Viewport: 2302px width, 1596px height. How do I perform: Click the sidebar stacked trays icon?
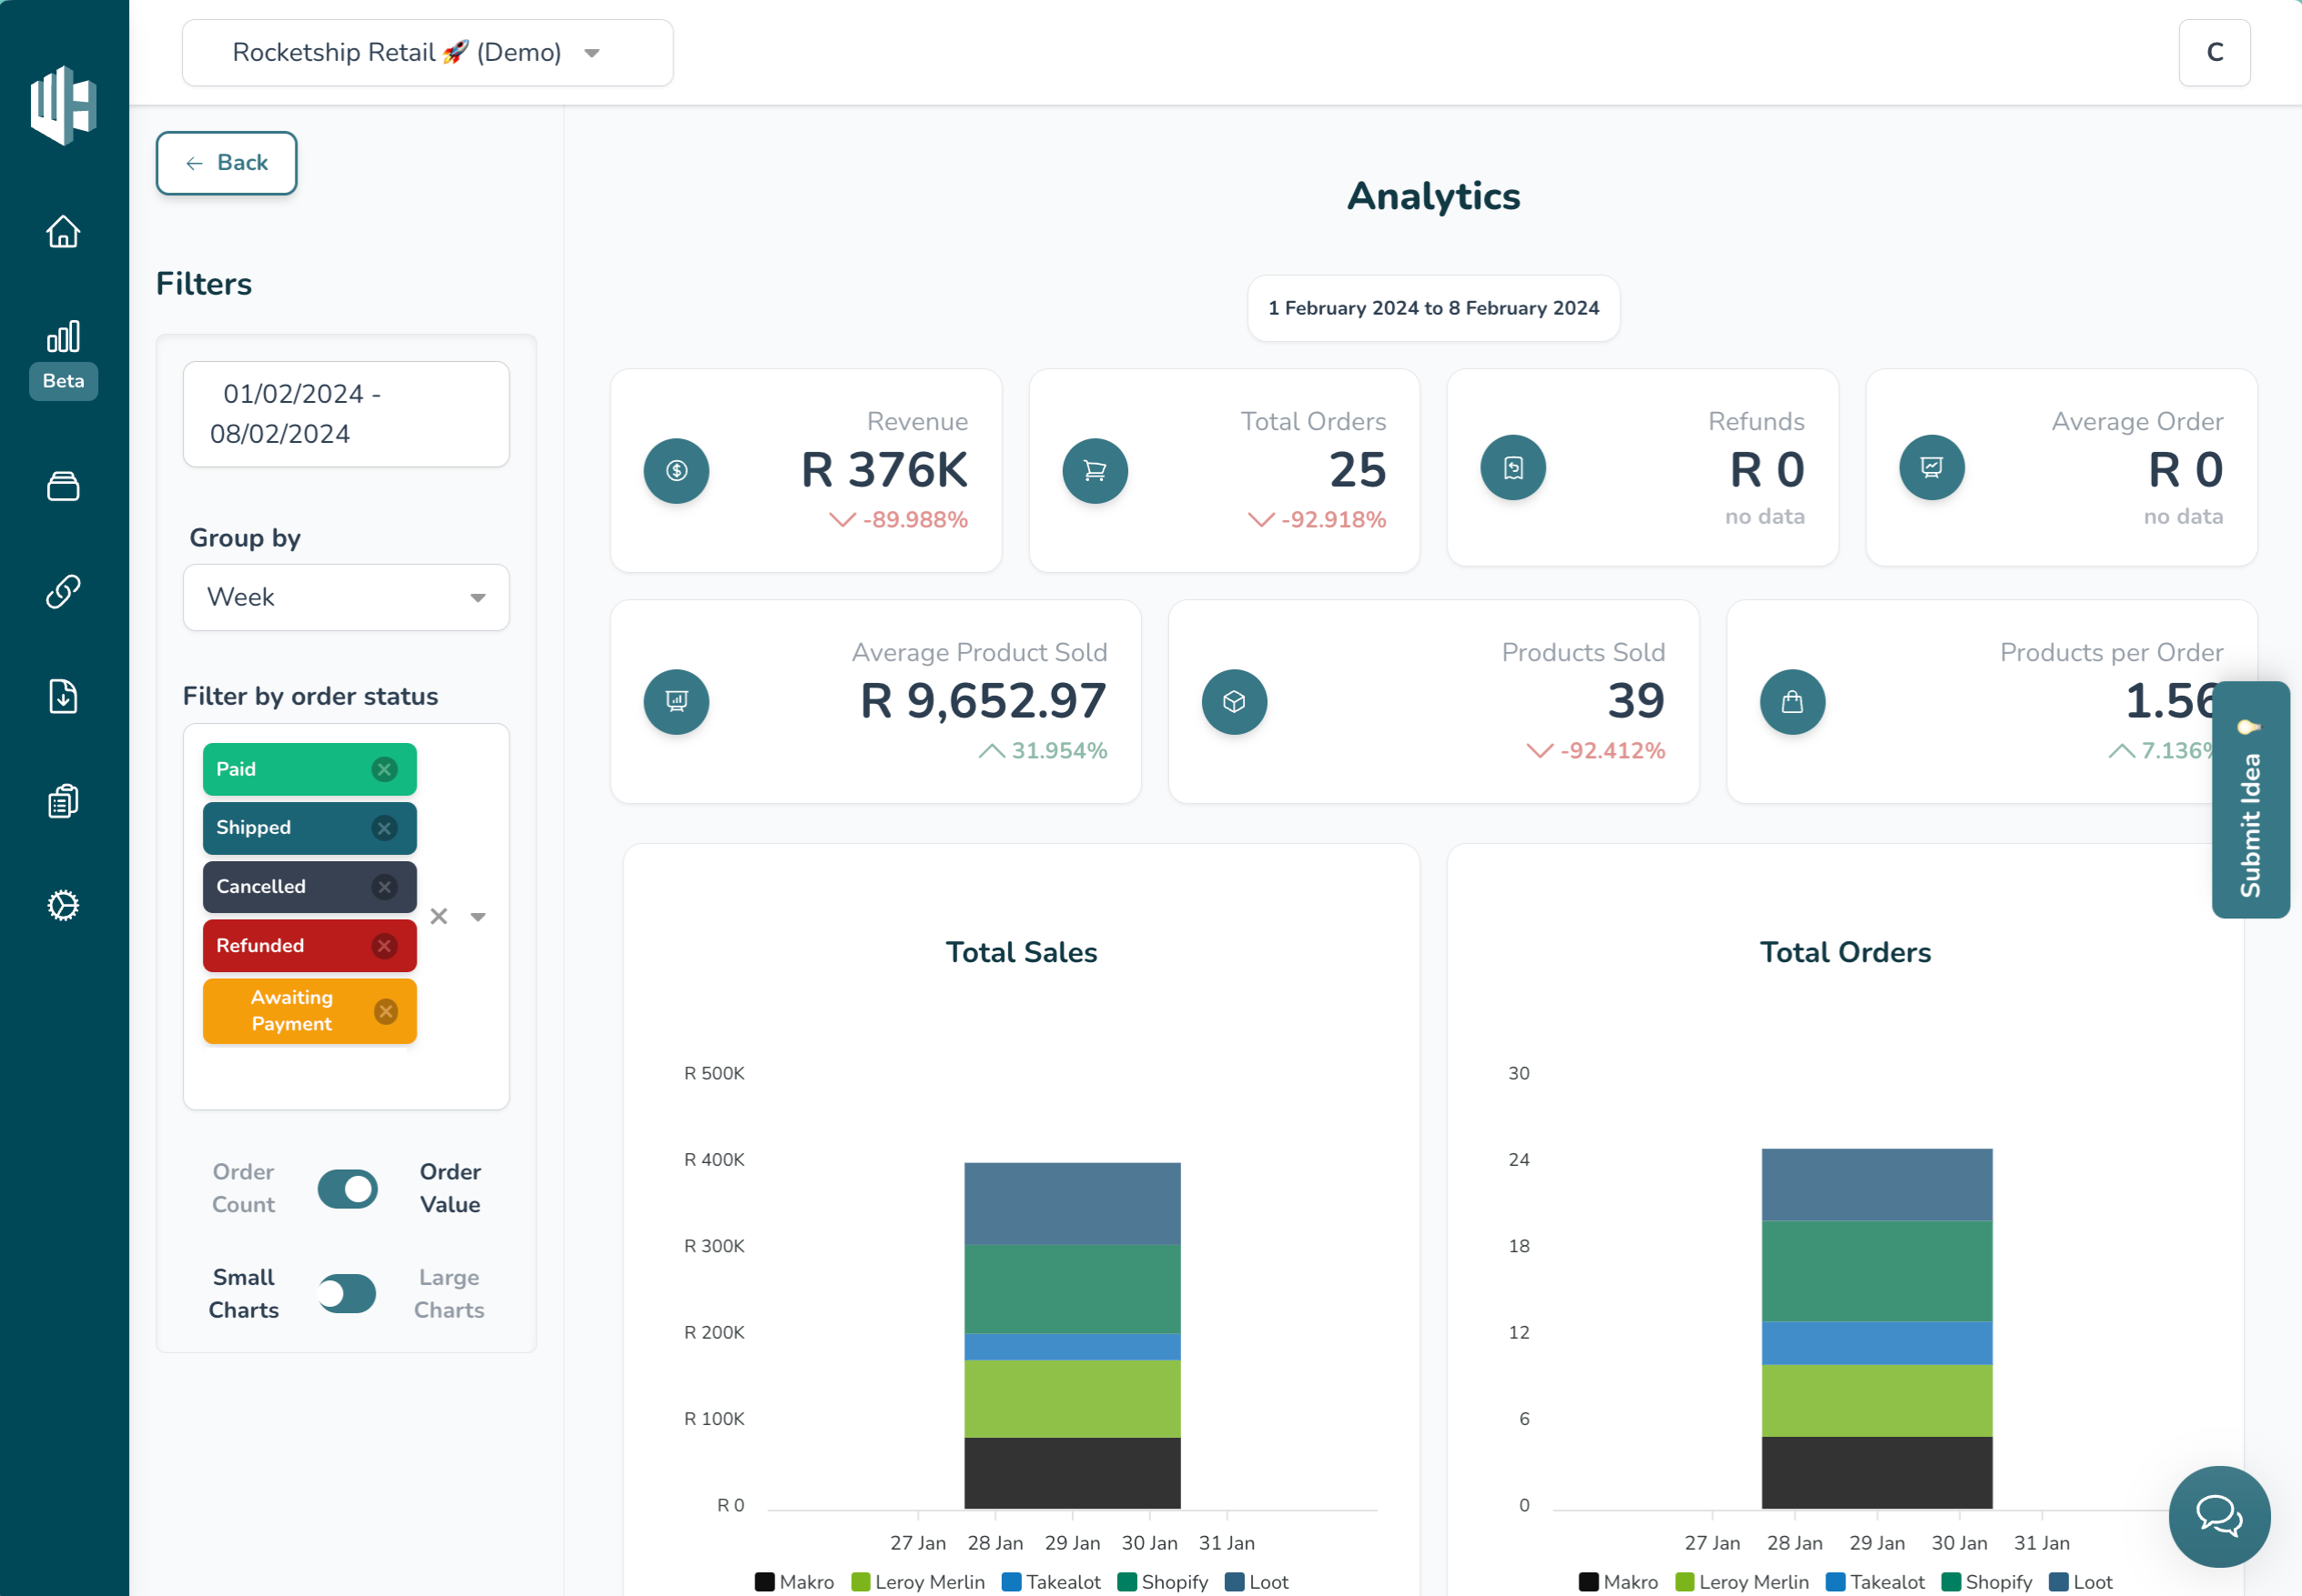63,486
